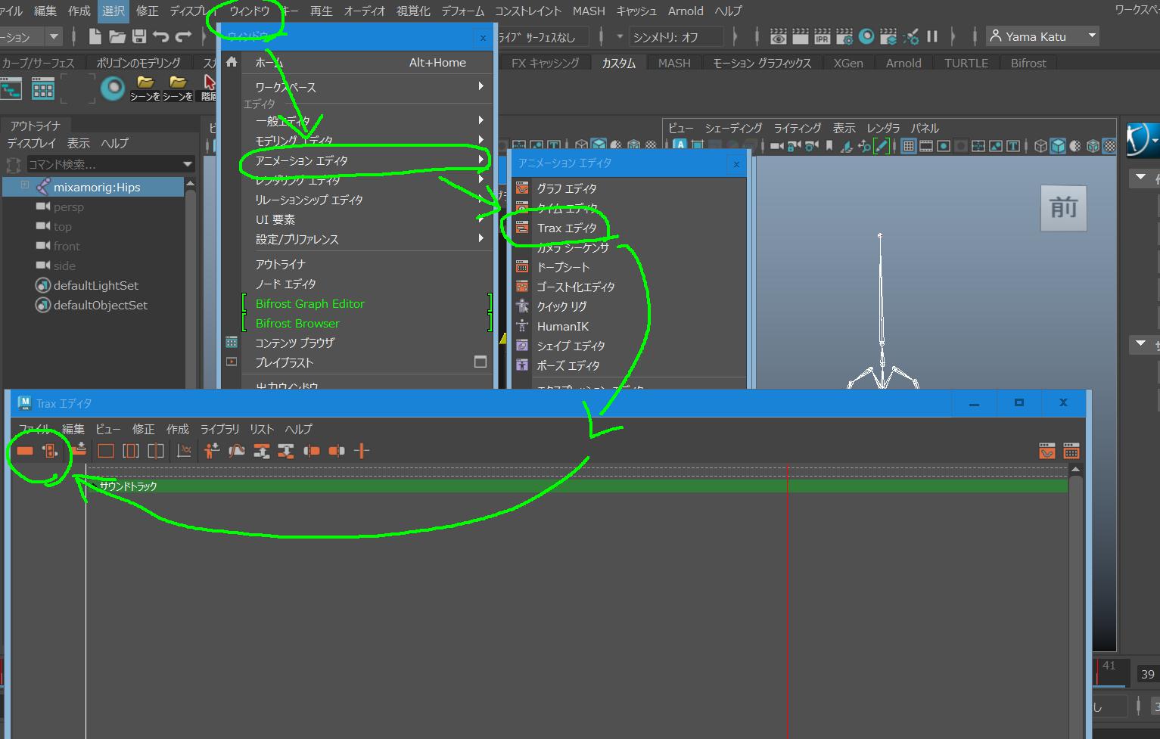Click Trim After icon in Trax toolbar
This screenshot has height=739, width=1160.
click(x=337, y=451)
